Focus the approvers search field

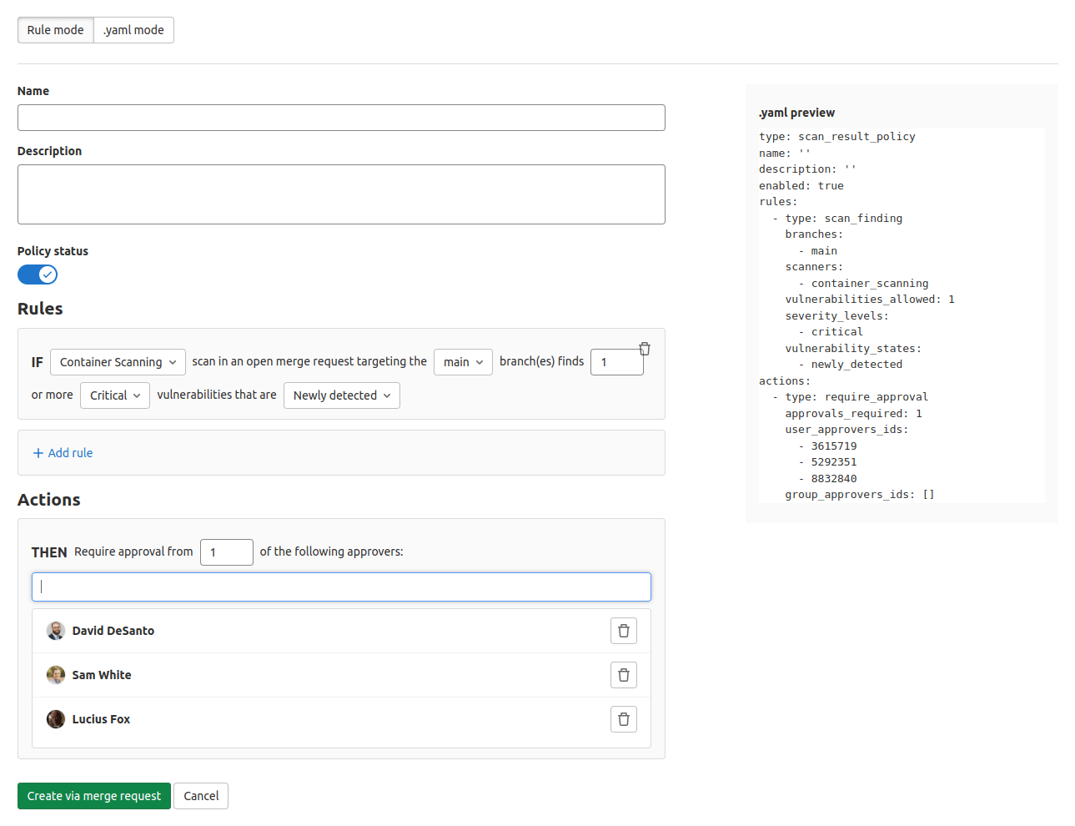pos(341,587)
